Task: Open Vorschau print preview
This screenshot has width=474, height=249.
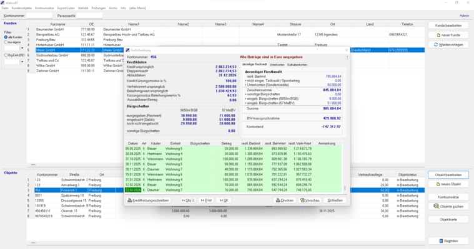Action: [x=310, y=200]
